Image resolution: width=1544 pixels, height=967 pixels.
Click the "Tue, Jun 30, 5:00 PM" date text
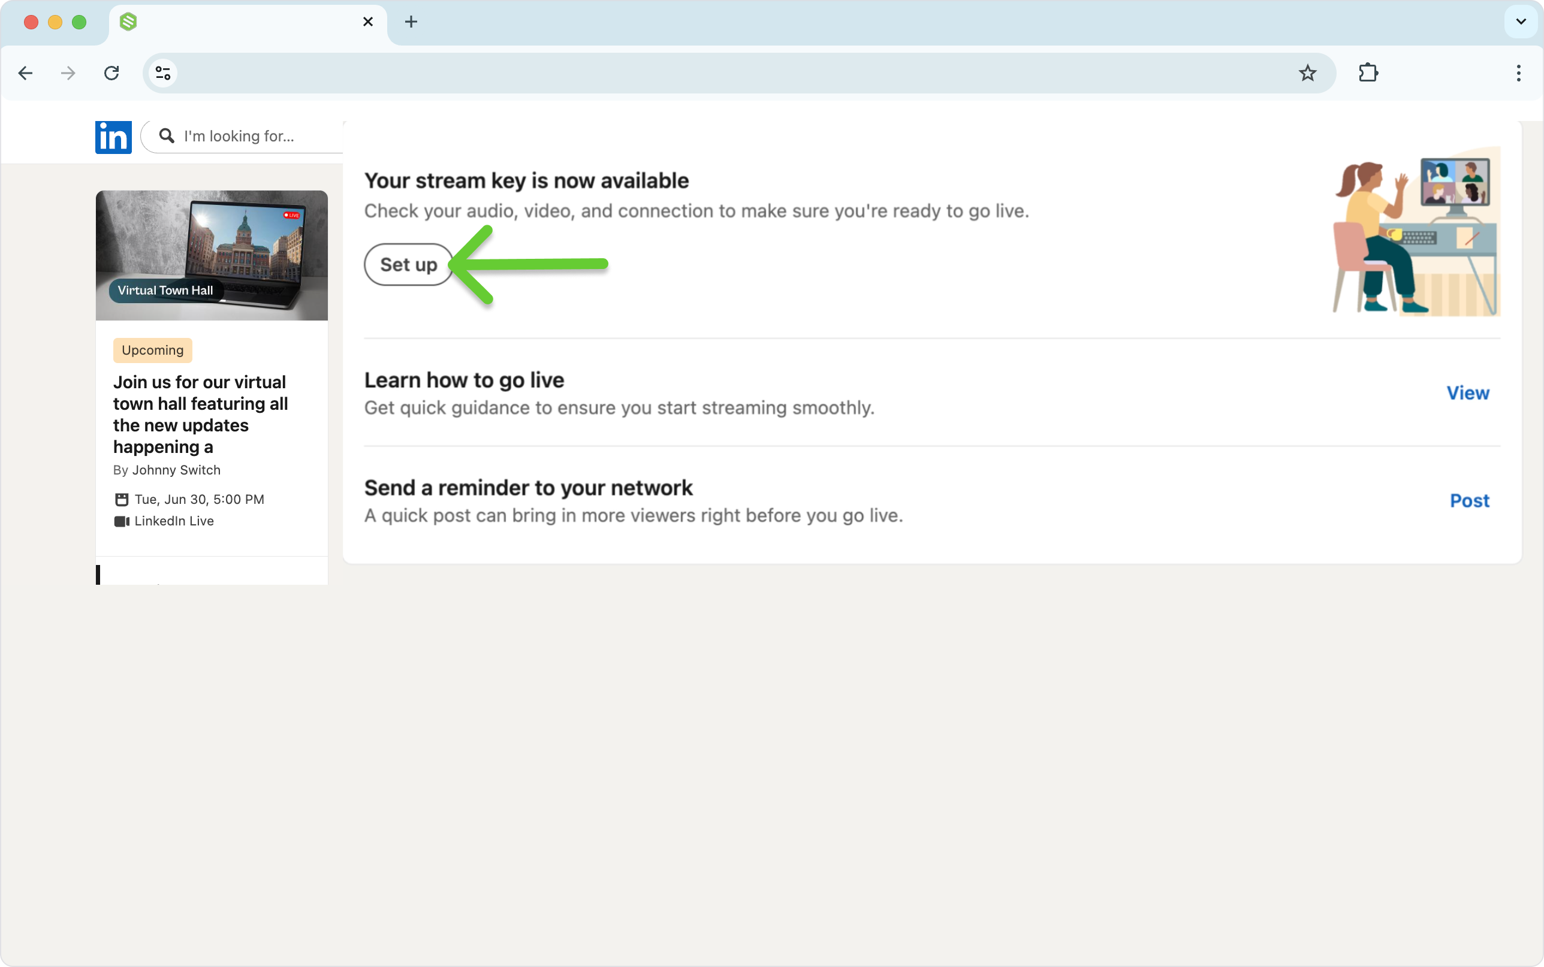(x=200, y=500)
